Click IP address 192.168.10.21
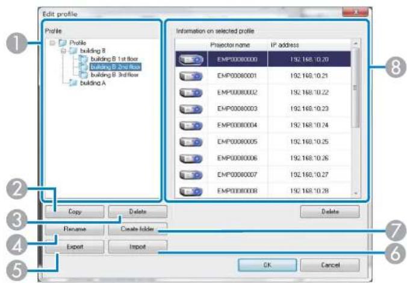Image resolution: width=407 pixels, height=283 pixels. click(309, 76)
